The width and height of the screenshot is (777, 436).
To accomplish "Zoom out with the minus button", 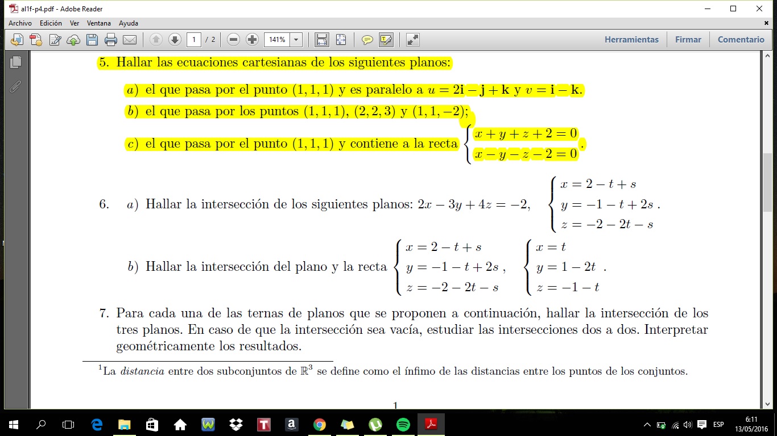I will 233,40.
